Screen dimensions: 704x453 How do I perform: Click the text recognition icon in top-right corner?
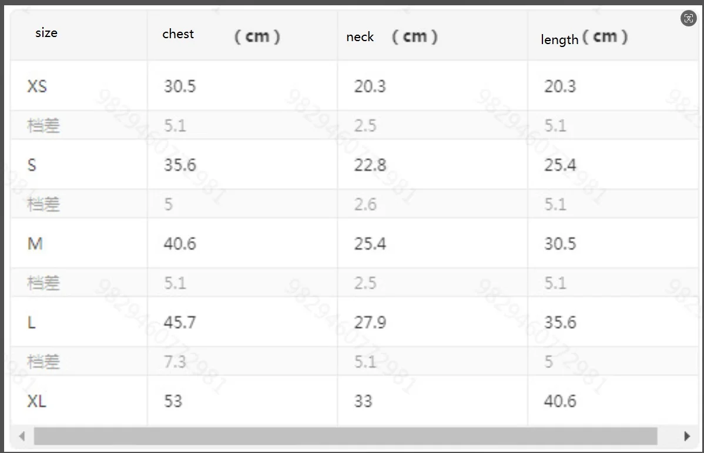coord(689,18)
